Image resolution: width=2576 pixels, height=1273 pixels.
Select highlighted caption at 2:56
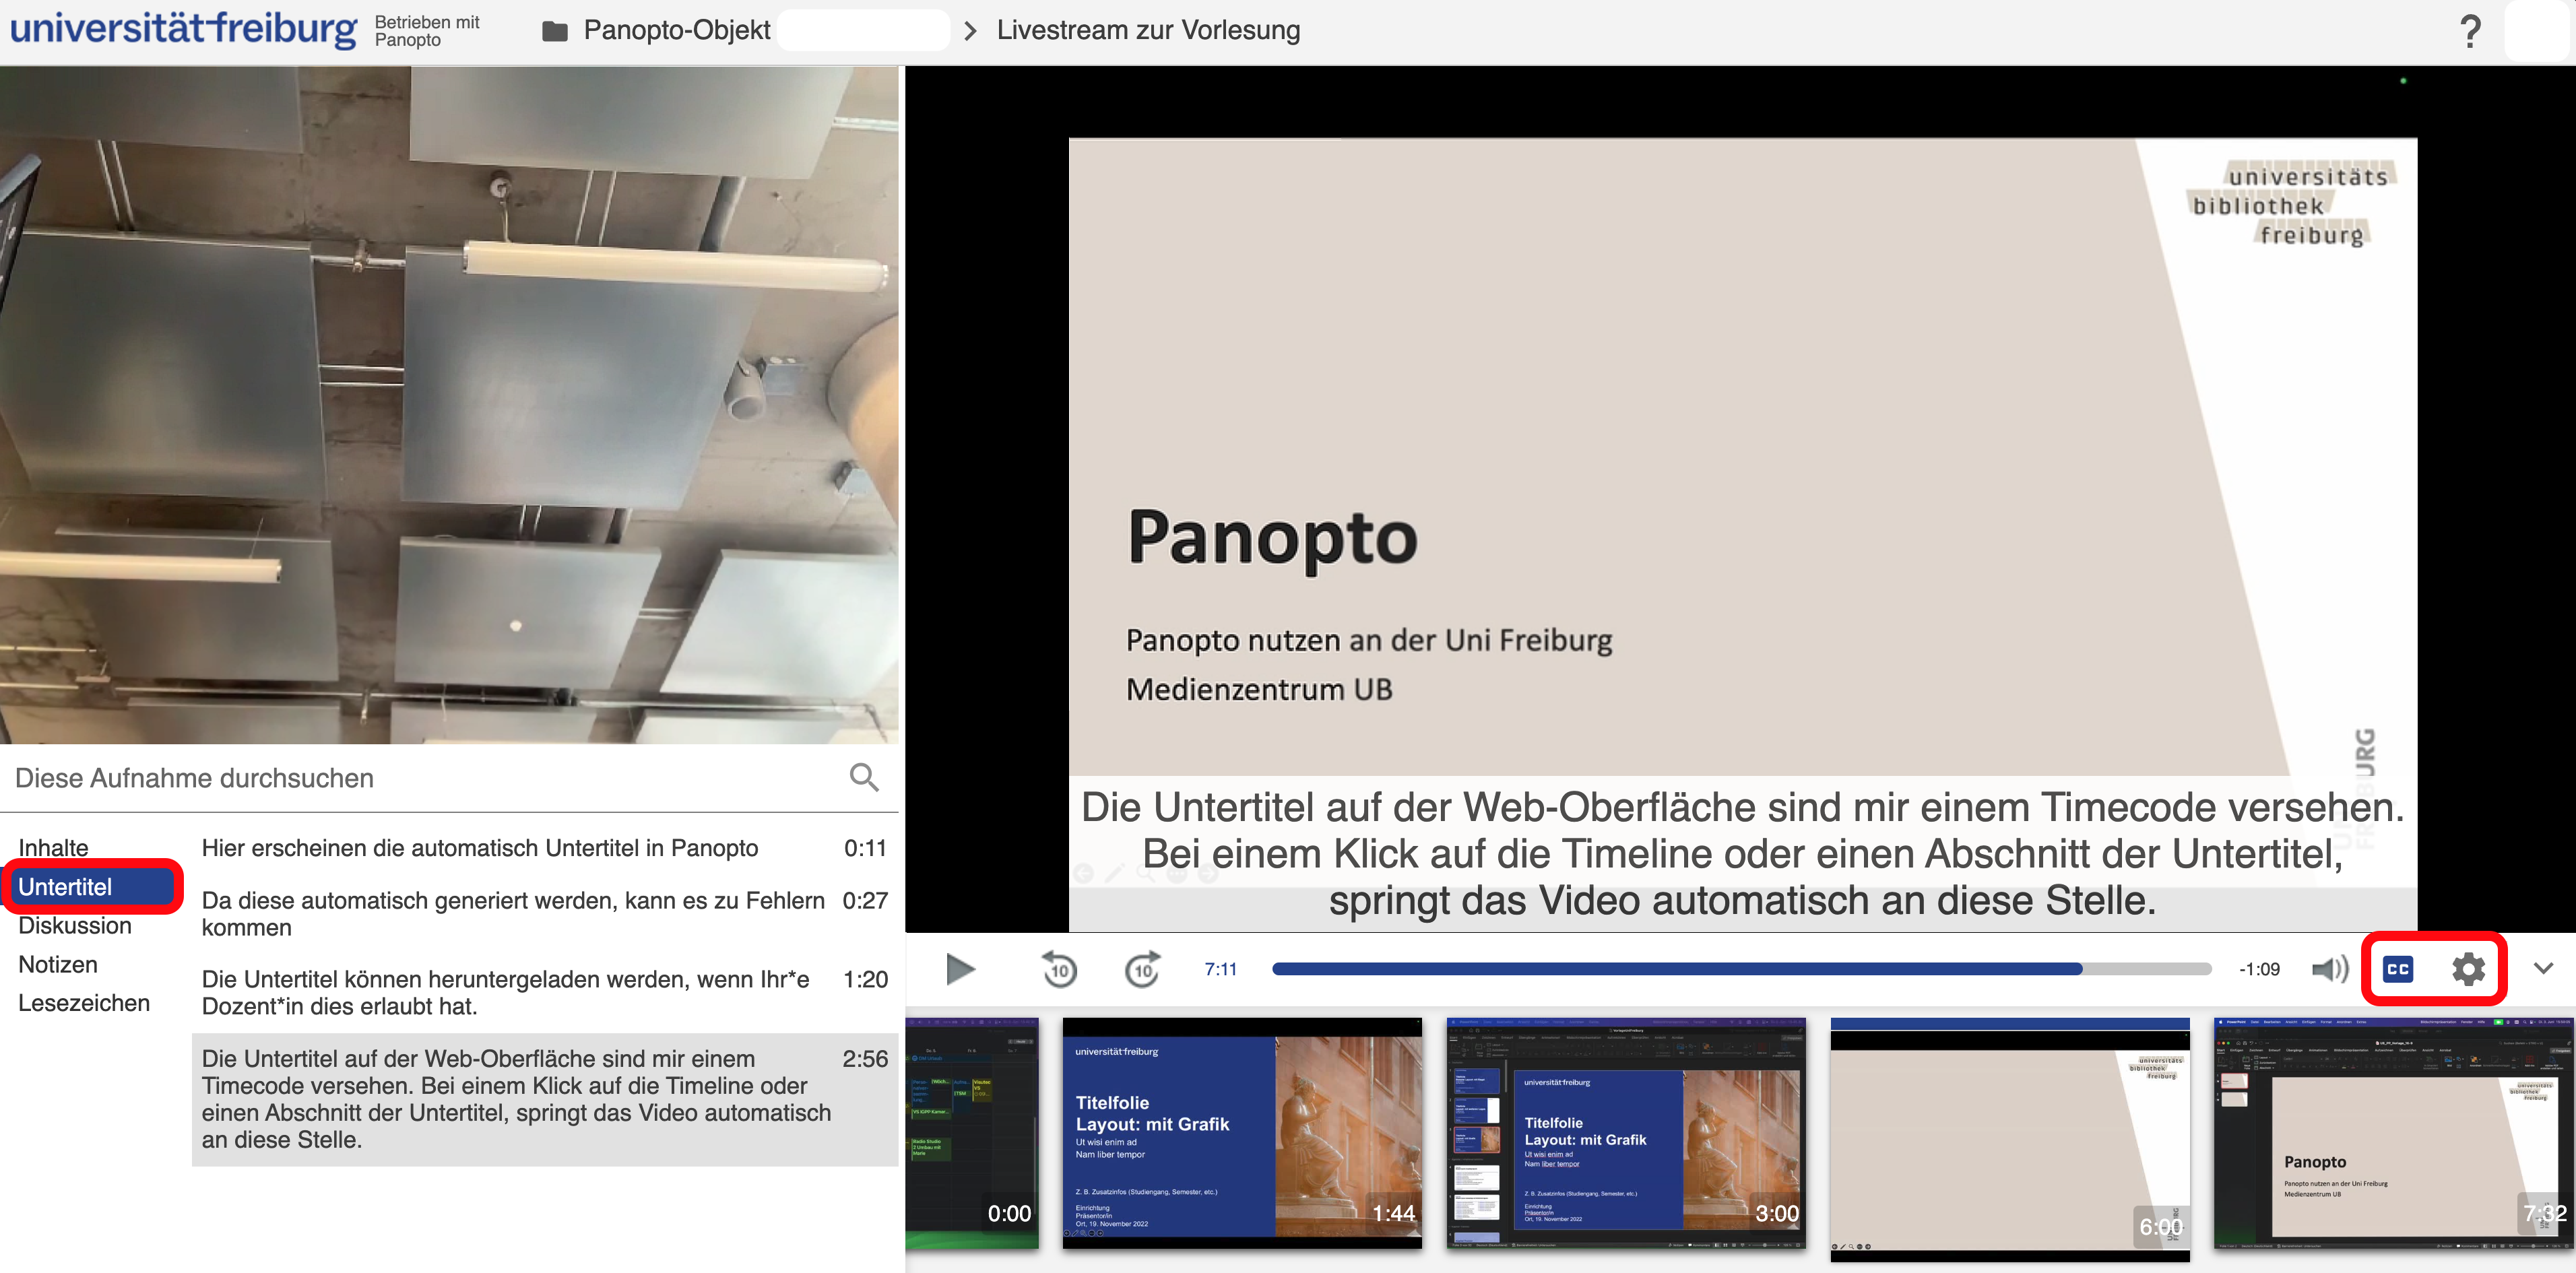pos(545,1099)
